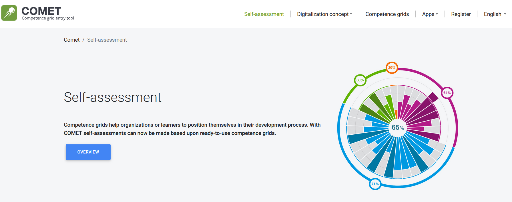Click the 65% center of the radial chart

tap(398, 128)
